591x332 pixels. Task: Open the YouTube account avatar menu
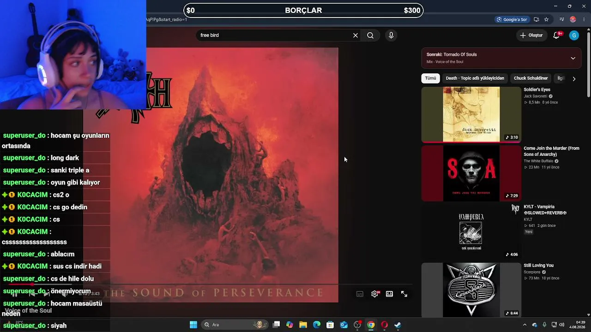pyautogui.click(x=574, y=36)
